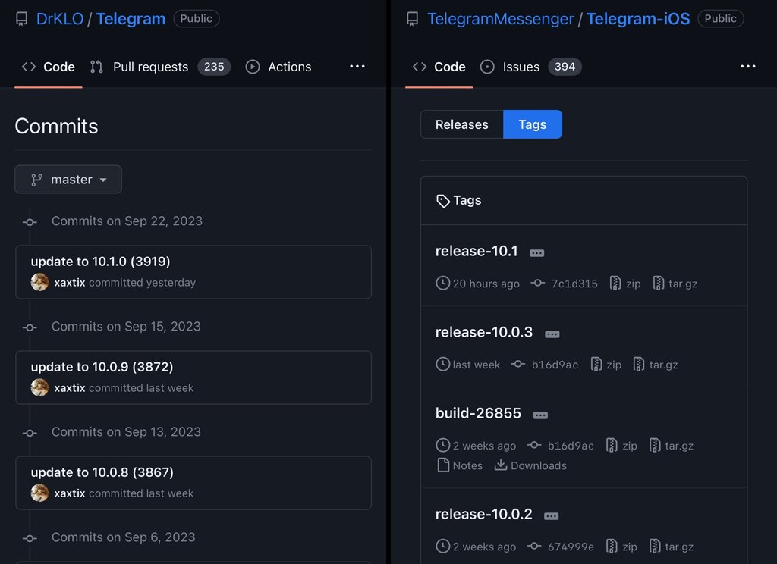Expand the ellipsis next to build-26855
This screenshot has height=564, width=777.
pyautogui.click(x=540, y=415)
